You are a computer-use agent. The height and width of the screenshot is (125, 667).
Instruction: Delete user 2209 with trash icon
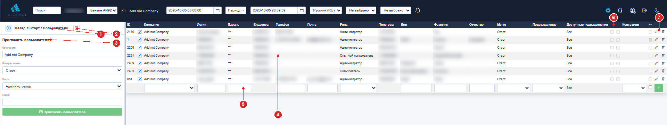663,48
